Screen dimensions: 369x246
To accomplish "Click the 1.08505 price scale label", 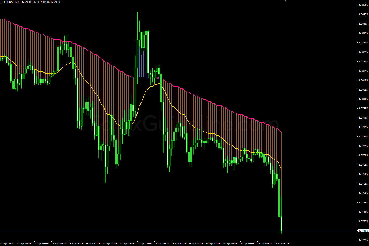I will click(x=363, y=5).
